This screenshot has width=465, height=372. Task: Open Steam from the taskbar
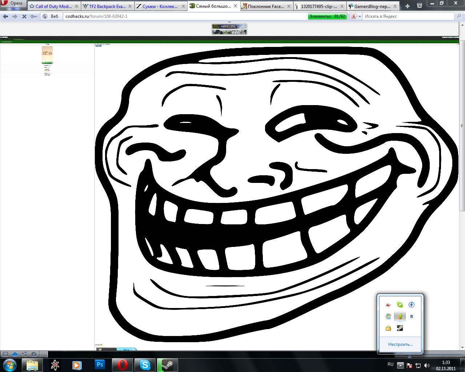click(168, 365)
